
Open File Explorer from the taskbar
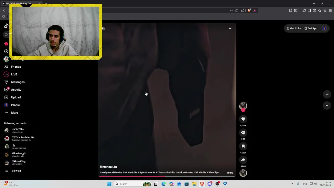tap(194, 184)
